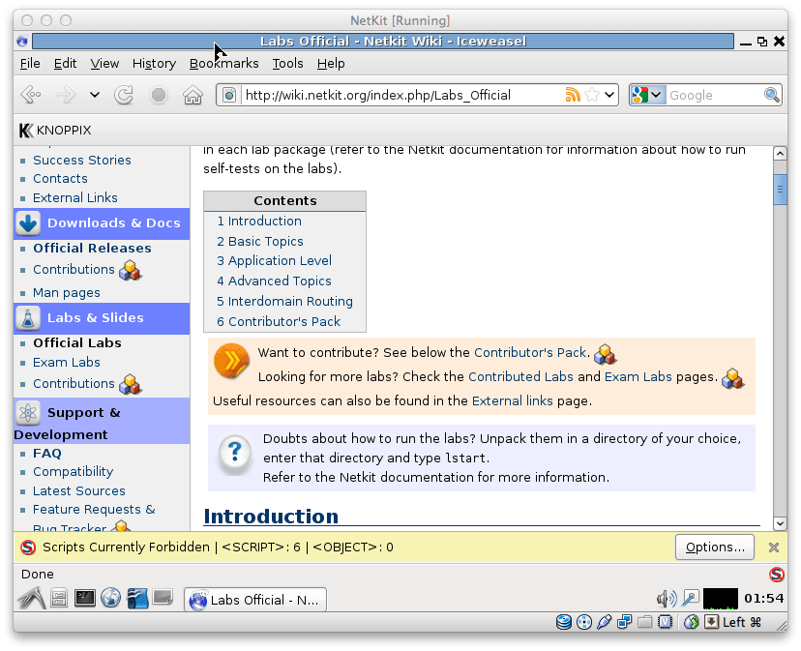This screenshot has width=801, height=651.
Task: Launch the file manager from the taskbar
Action: pyautogui.click(x=59, y=598)
